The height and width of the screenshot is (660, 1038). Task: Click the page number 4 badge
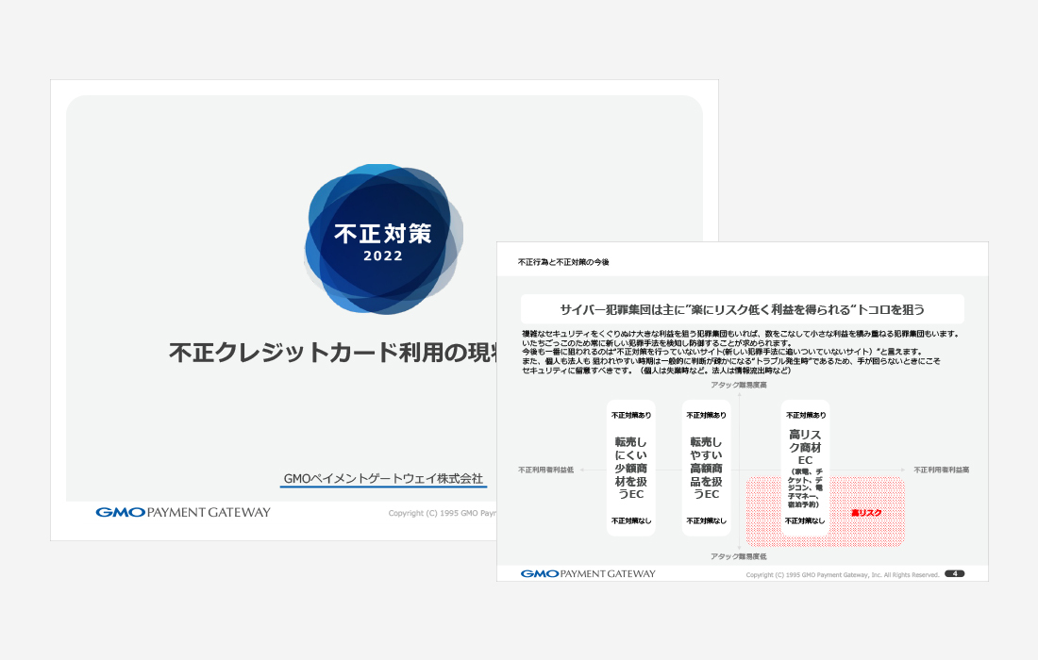(x=954, y=573)
